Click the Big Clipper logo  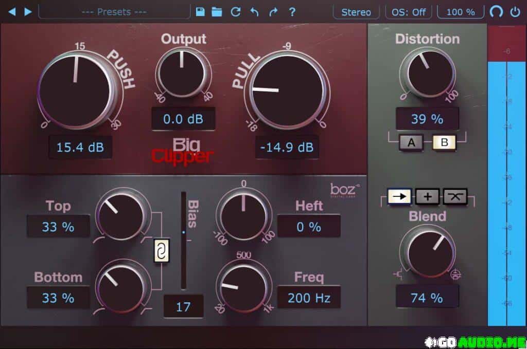click(182, 151)
